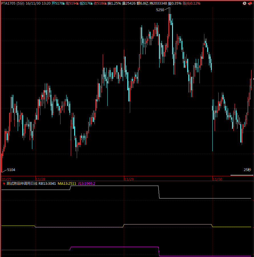Click the up arrow next to low price 5176
Viewport: 254px width, 257px height.
(91, 3)
